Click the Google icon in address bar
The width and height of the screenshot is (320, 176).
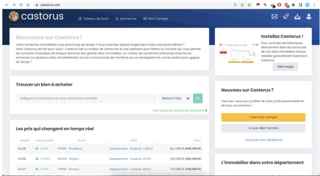pyautogui.click(x=235, y=5)
